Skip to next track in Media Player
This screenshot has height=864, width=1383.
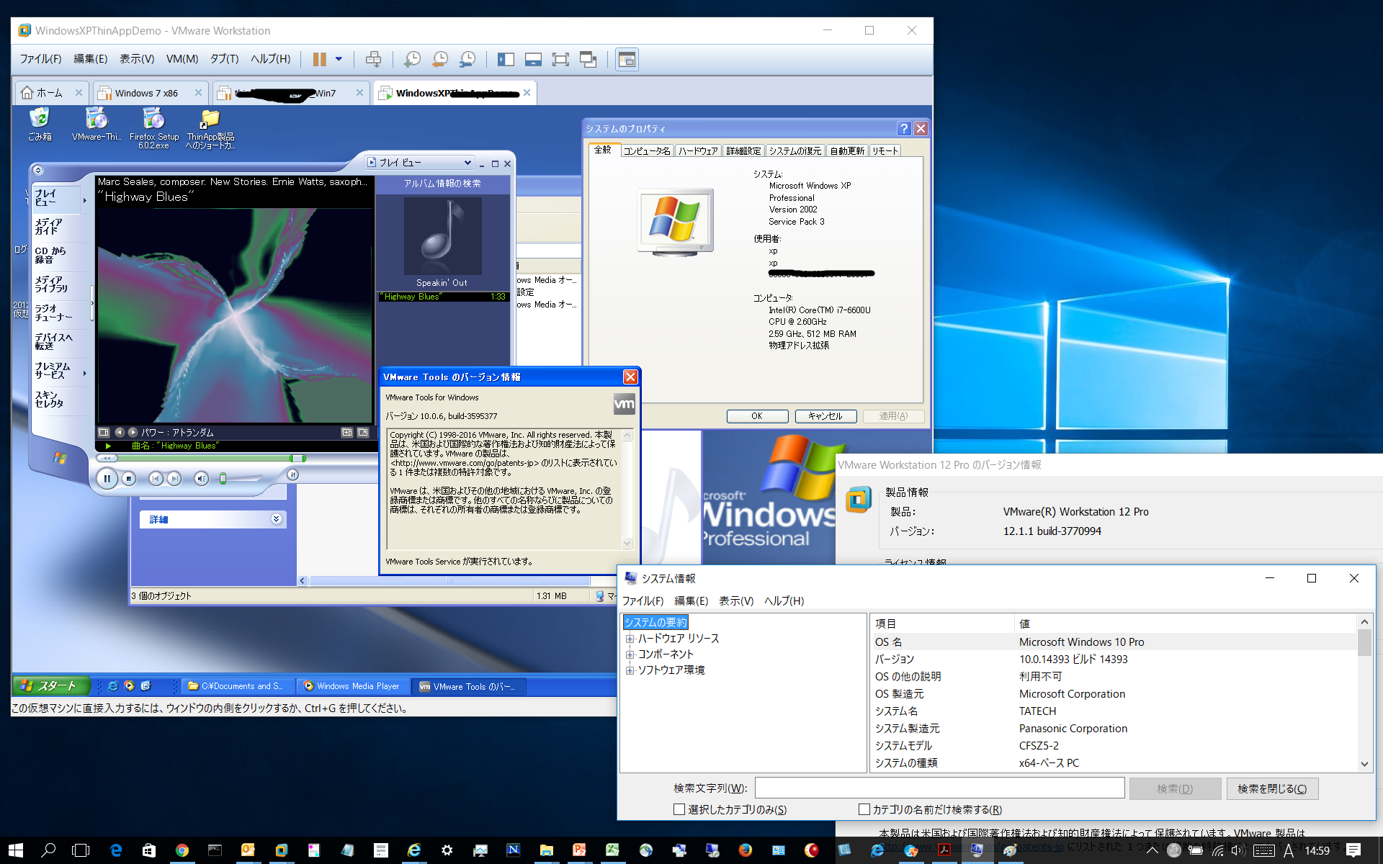(x=174, y=478)
